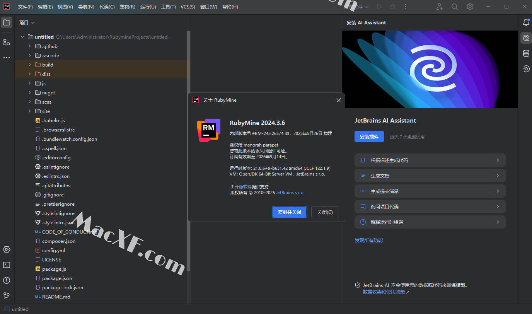
Task: Select the .babelrc.js file
Action: [x=53, y=120]
